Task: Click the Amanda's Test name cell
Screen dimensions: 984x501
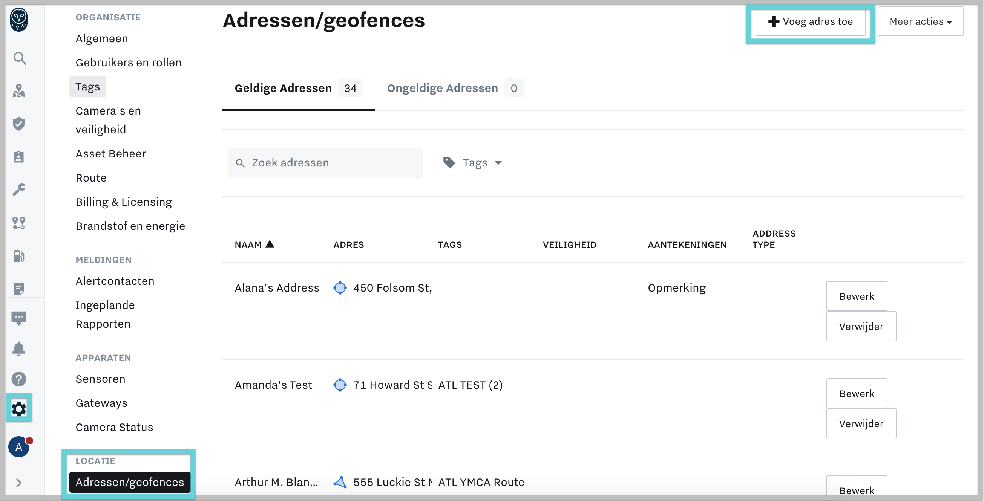Action: [x=273, y=385]
